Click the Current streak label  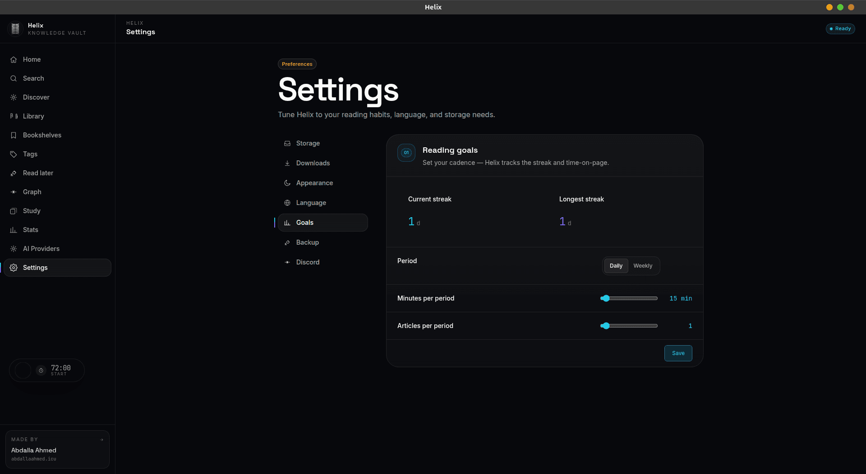tap(429, 199)
